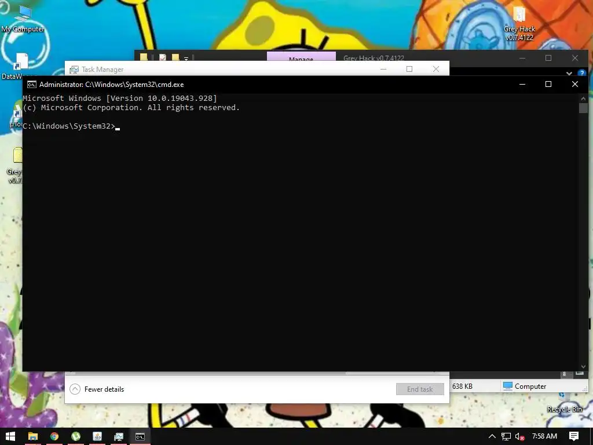Click the cmd vertical scrollbar thumb
The image size is (593, 445).
(x=583, y=108)
